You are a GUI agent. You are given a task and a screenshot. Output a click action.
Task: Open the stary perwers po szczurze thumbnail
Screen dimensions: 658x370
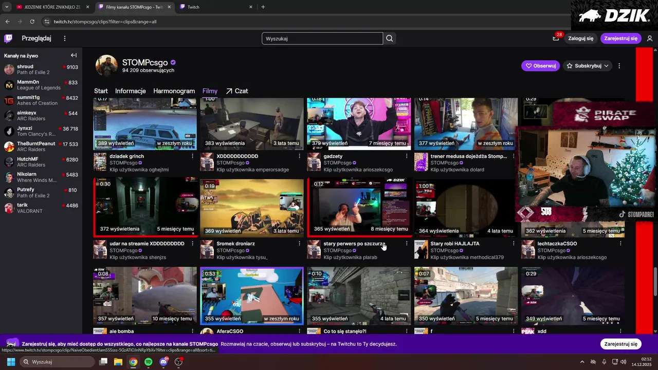click(359, 207)
